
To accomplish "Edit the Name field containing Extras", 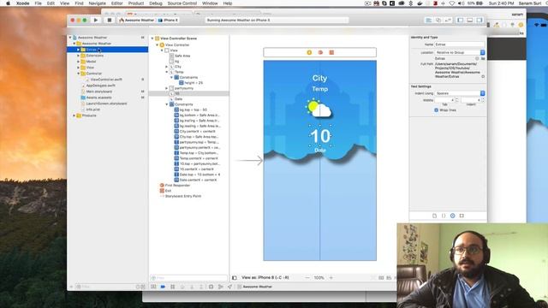I will pos(460,44).
